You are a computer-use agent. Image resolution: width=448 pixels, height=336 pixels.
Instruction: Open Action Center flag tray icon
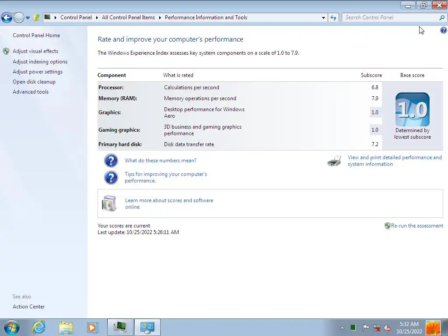[365, 327]
